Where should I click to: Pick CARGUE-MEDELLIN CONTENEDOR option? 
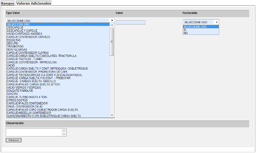click(29, 113)
